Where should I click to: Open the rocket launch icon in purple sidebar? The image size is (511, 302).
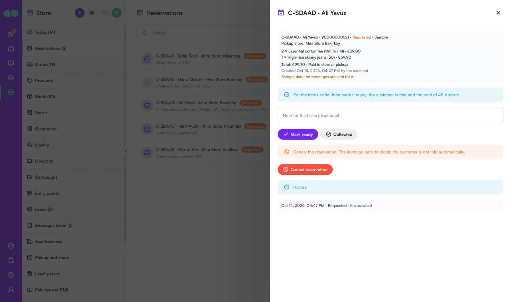[x=11, y=33]
